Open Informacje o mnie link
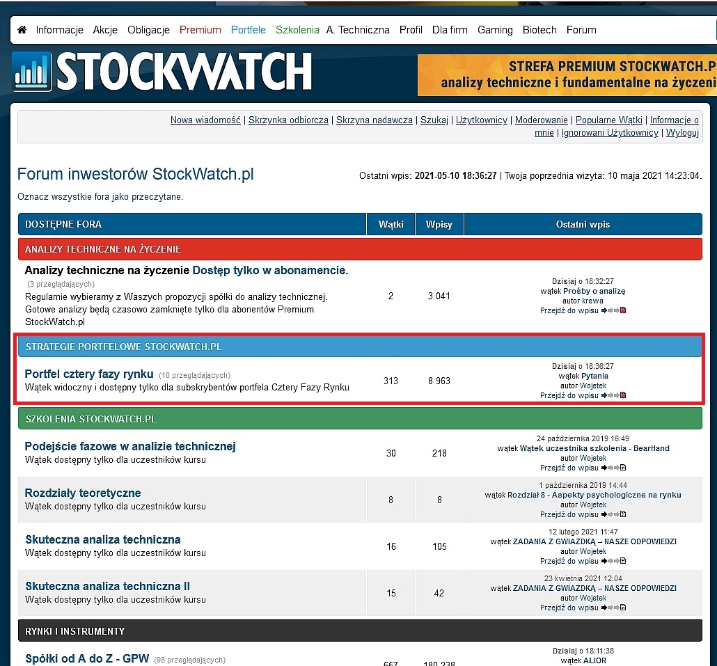Image resolution: width=717 pixels, height=666 pixels. point(674,120)
